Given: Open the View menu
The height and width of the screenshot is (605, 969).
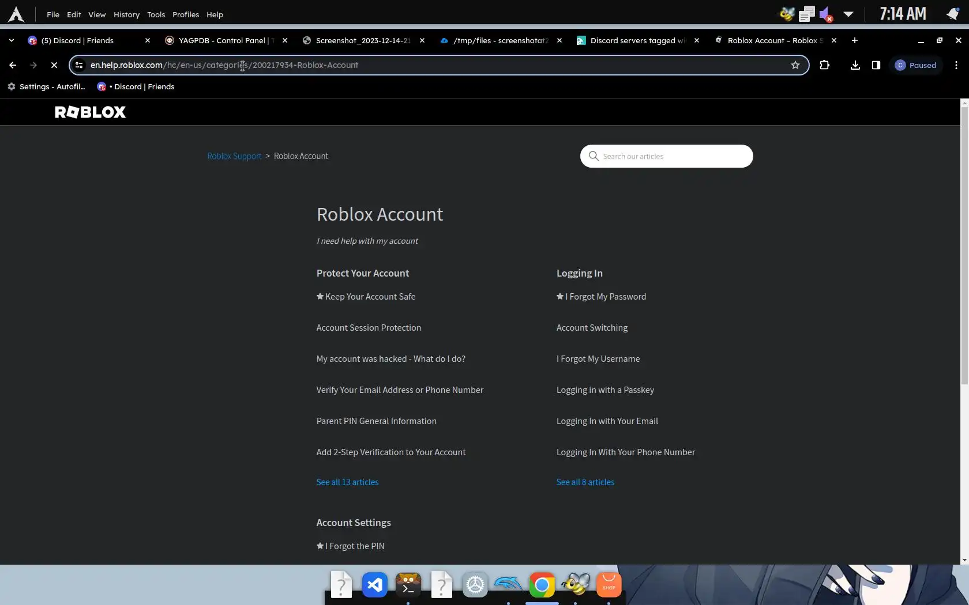Looking at the screenshot, I should click(x=97, y=14).
